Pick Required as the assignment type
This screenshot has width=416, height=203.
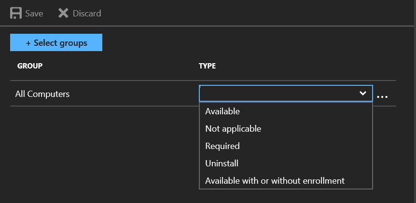[222, 146]
